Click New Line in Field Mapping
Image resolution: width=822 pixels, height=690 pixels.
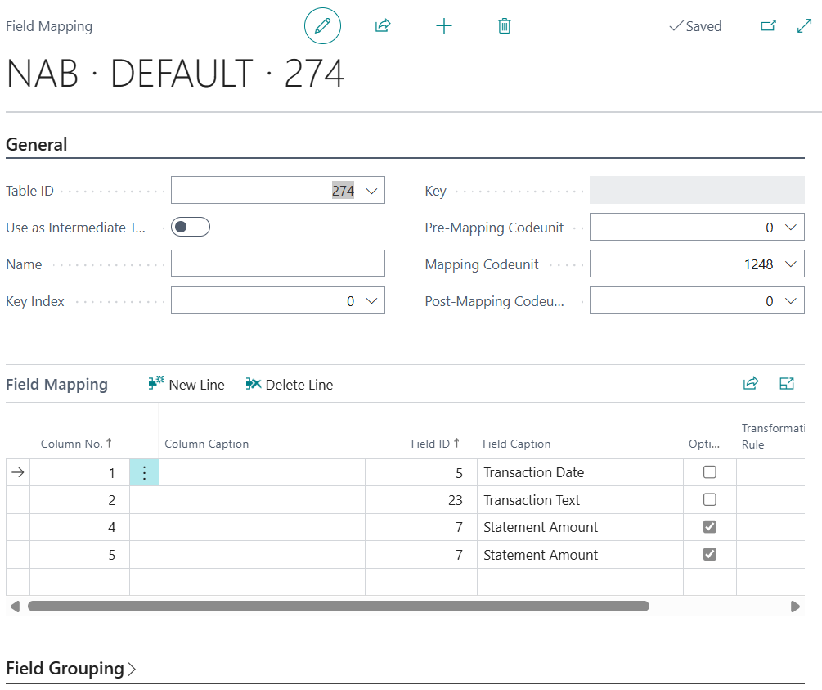186,385
